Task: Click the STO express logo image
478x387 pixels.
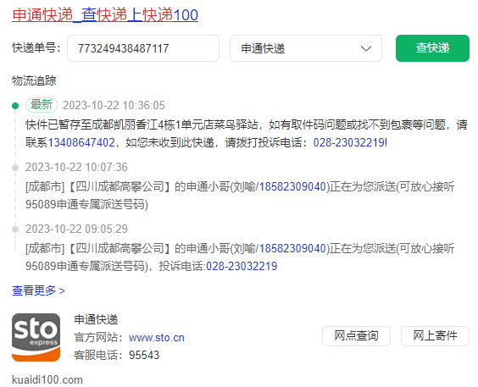Action: [36, 337]
